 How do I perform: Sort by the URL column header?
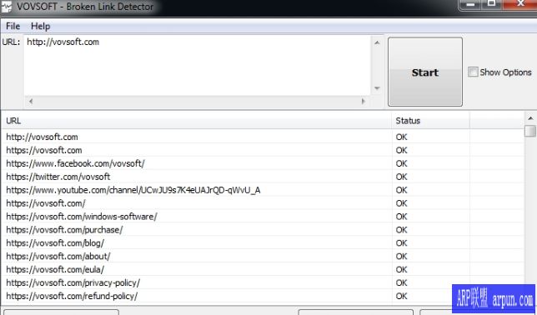(197, 121)
